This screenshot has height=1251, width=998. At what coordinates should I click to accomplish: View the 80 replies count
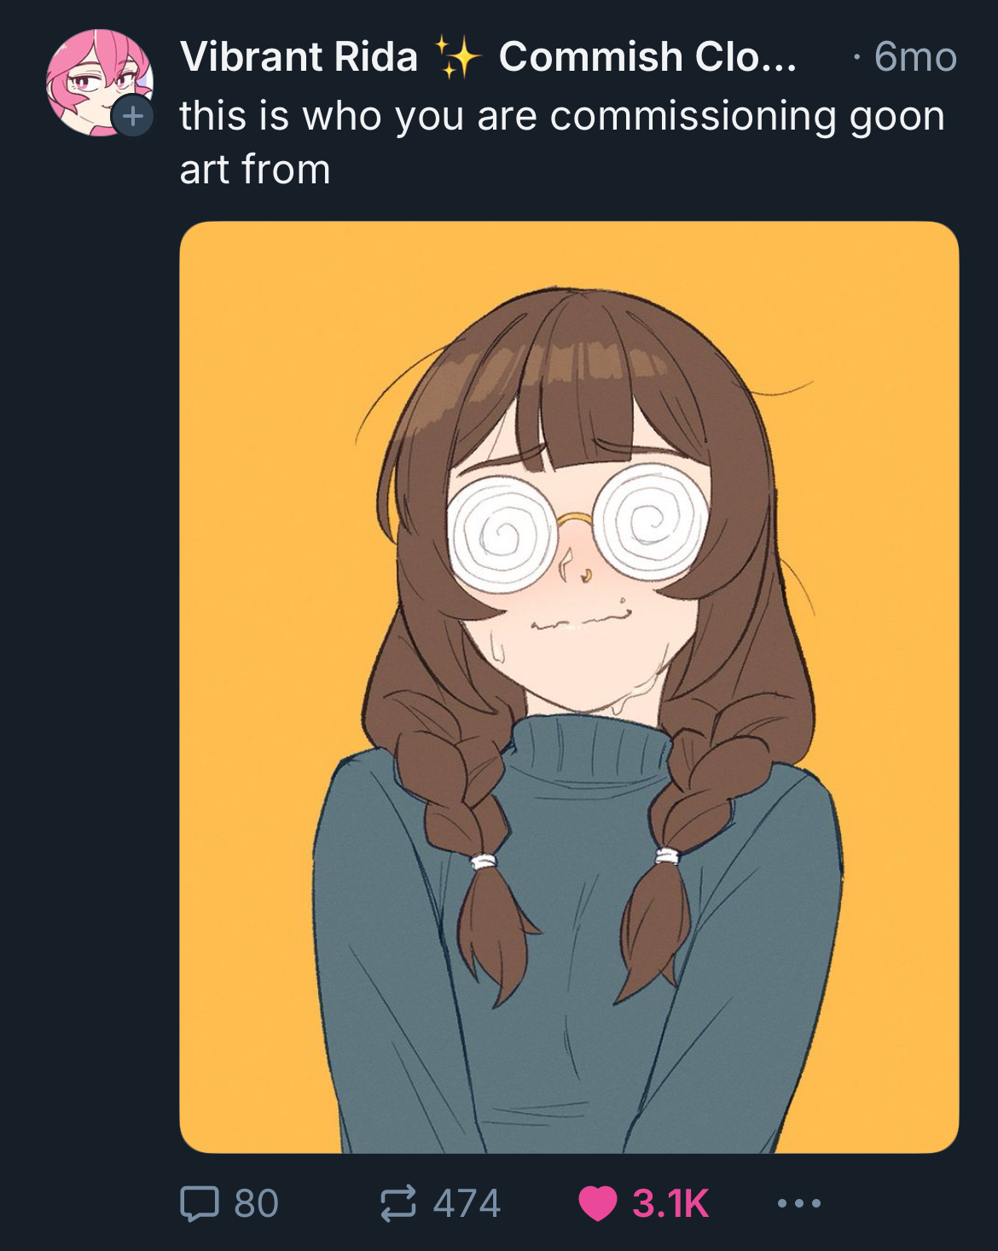tap(256, 1203)
